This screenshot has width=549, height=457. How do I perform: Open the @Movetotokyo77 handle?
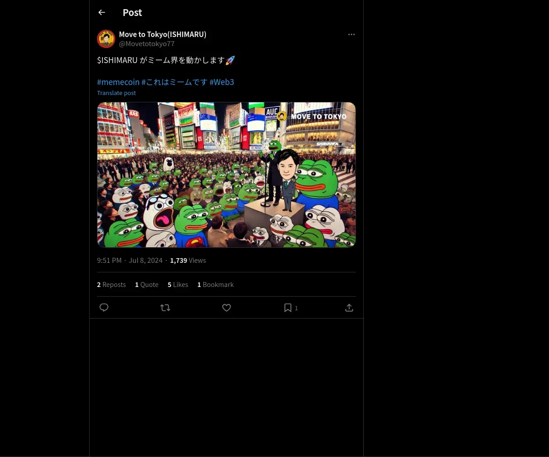tap(146, 44)
